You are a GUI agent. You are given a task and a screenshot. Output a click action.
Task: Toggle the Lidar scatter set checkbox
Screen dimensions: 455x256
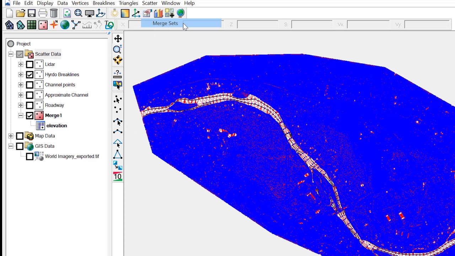tap(30, 64)
